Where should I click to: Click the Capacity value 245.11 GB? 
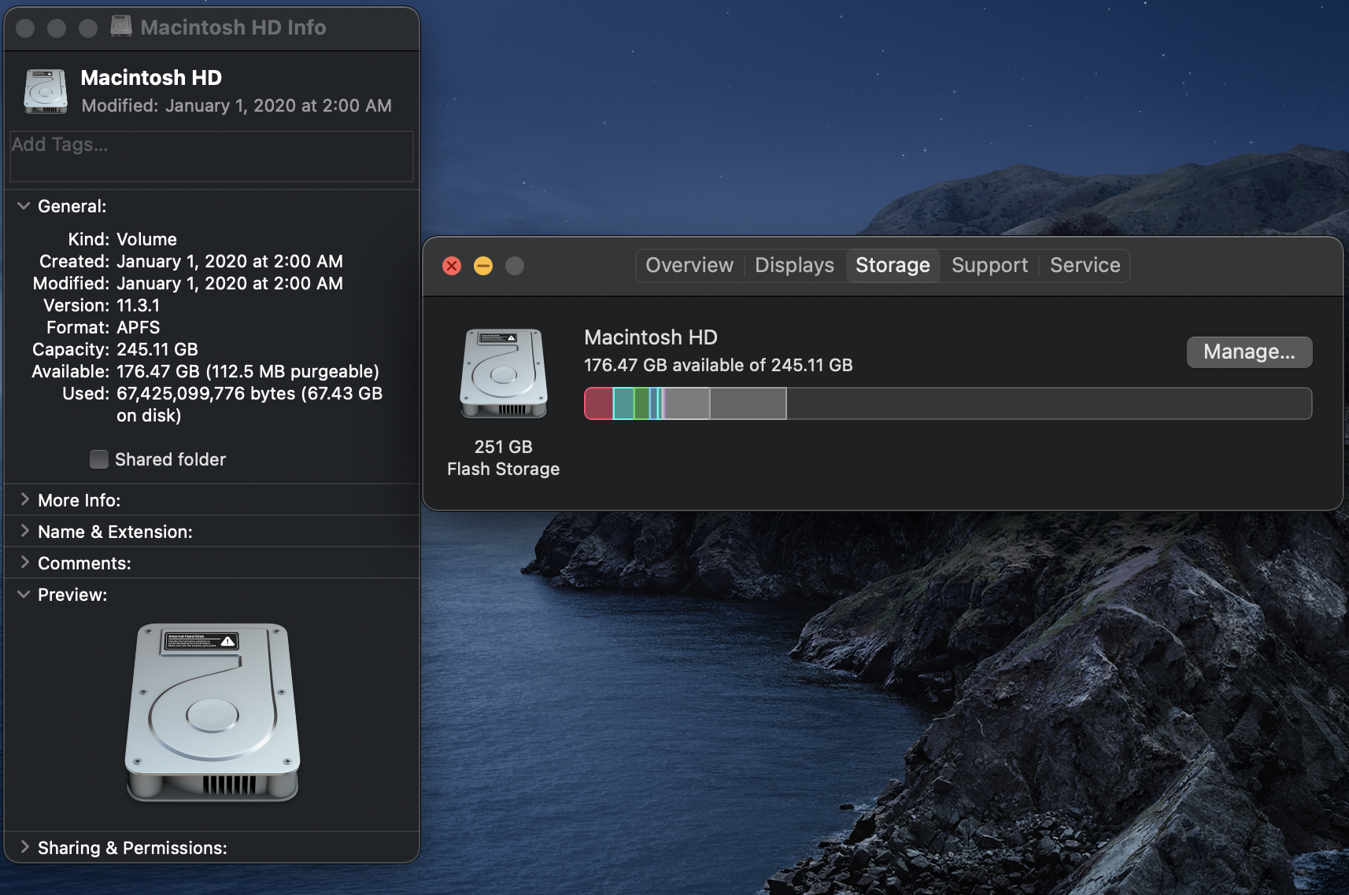click(157, 349)
